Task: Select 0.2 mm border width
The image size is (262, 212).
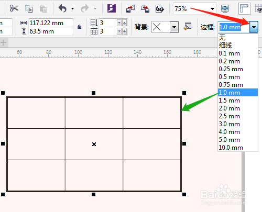Action: (x=238, y=61)
